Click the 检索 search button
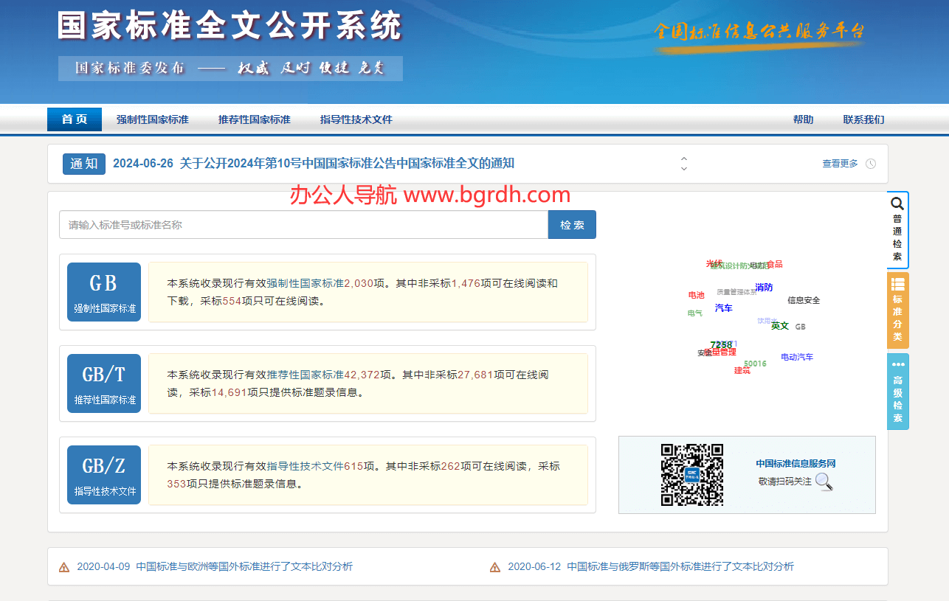949x601 pixels. tap(572, 224)
